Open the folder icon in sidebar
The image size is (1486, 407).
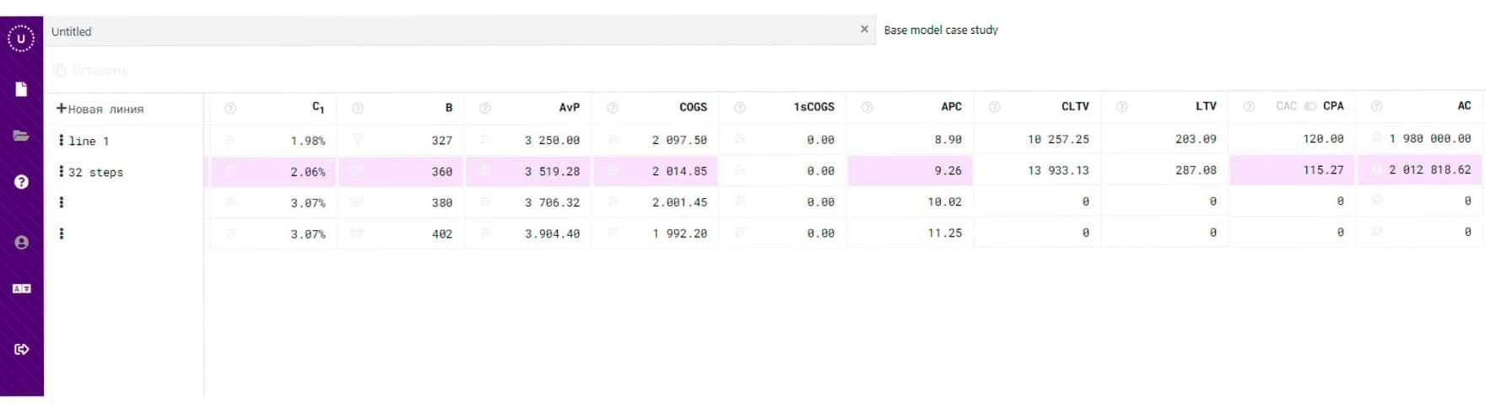(x=21, y=136)
